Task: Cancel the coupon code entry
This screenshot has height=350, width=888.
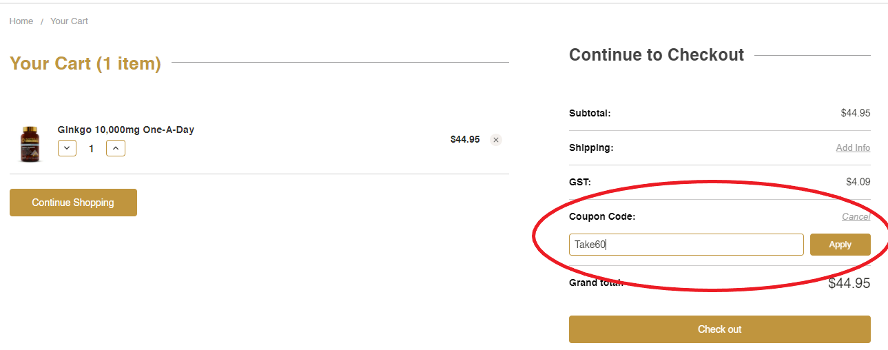Action: (x=856, y=216)
